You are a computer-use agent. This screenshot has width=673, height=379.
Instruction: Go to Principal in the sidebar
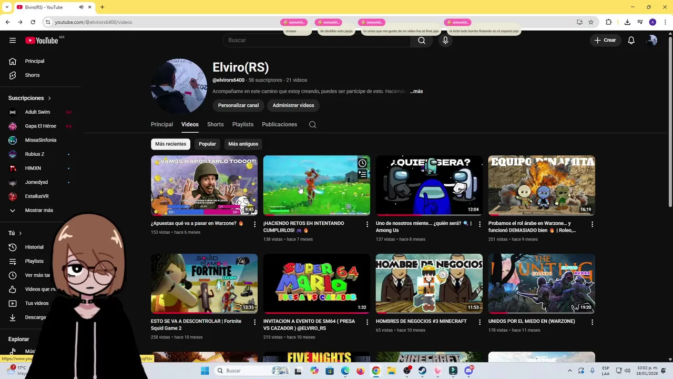(35, 61)
